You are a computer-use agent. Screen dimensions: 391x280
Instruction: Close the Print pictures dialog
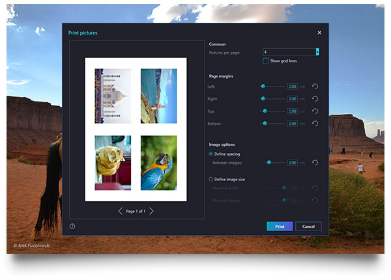click(x=319, y=33)
